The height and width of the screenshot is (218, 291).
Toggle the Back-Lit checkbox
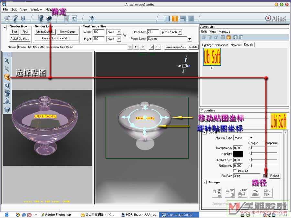pos(235,171)
